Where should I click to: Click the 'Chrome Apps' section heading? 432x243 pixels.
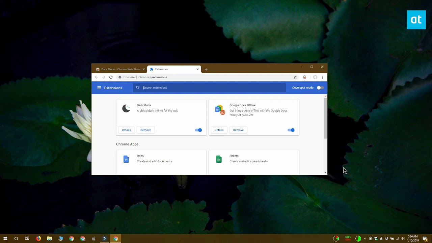pos(127,144)
